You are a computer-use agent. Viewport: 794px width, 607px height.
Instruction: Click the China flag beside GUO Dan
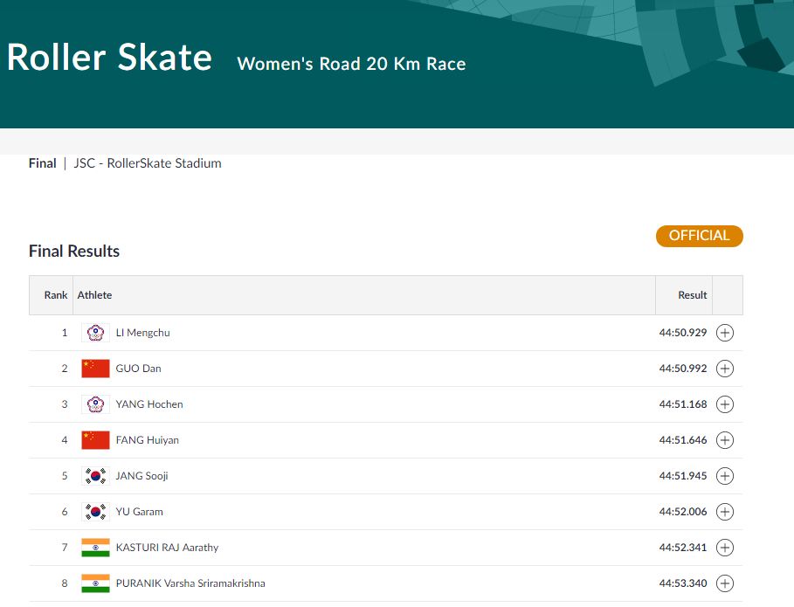95,369
